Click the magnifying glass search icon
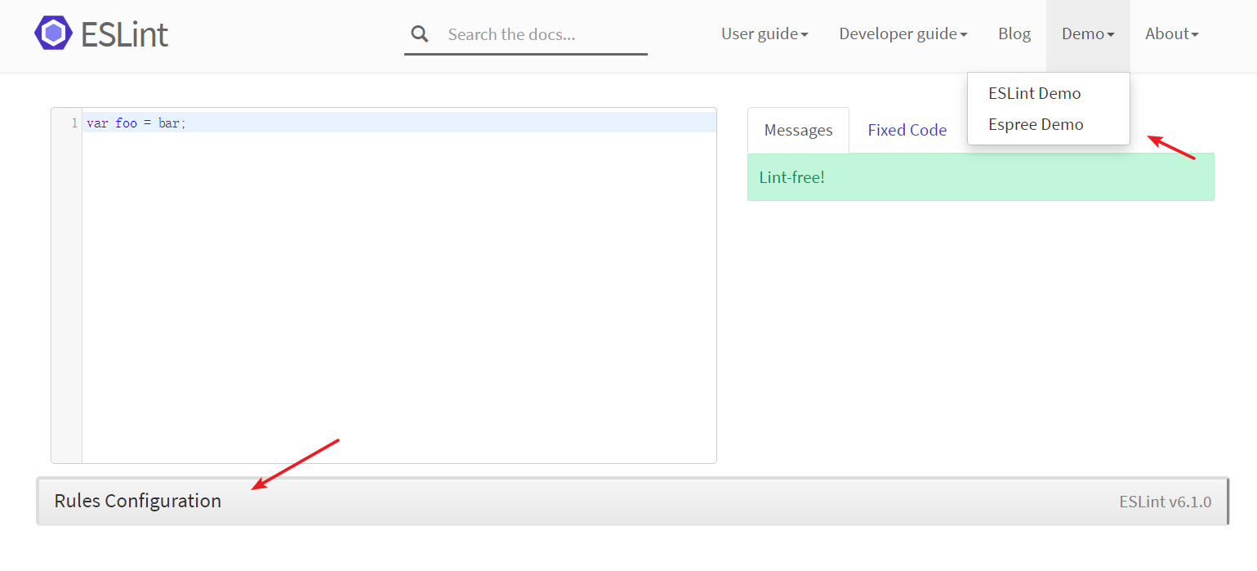The width and height of the screenshot is (1257, 571). (420, 34)
